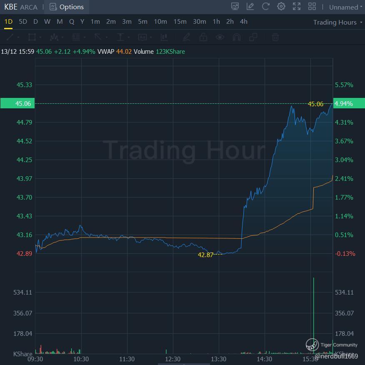Click the duplicate drawing icon

[x=253, y=37]
